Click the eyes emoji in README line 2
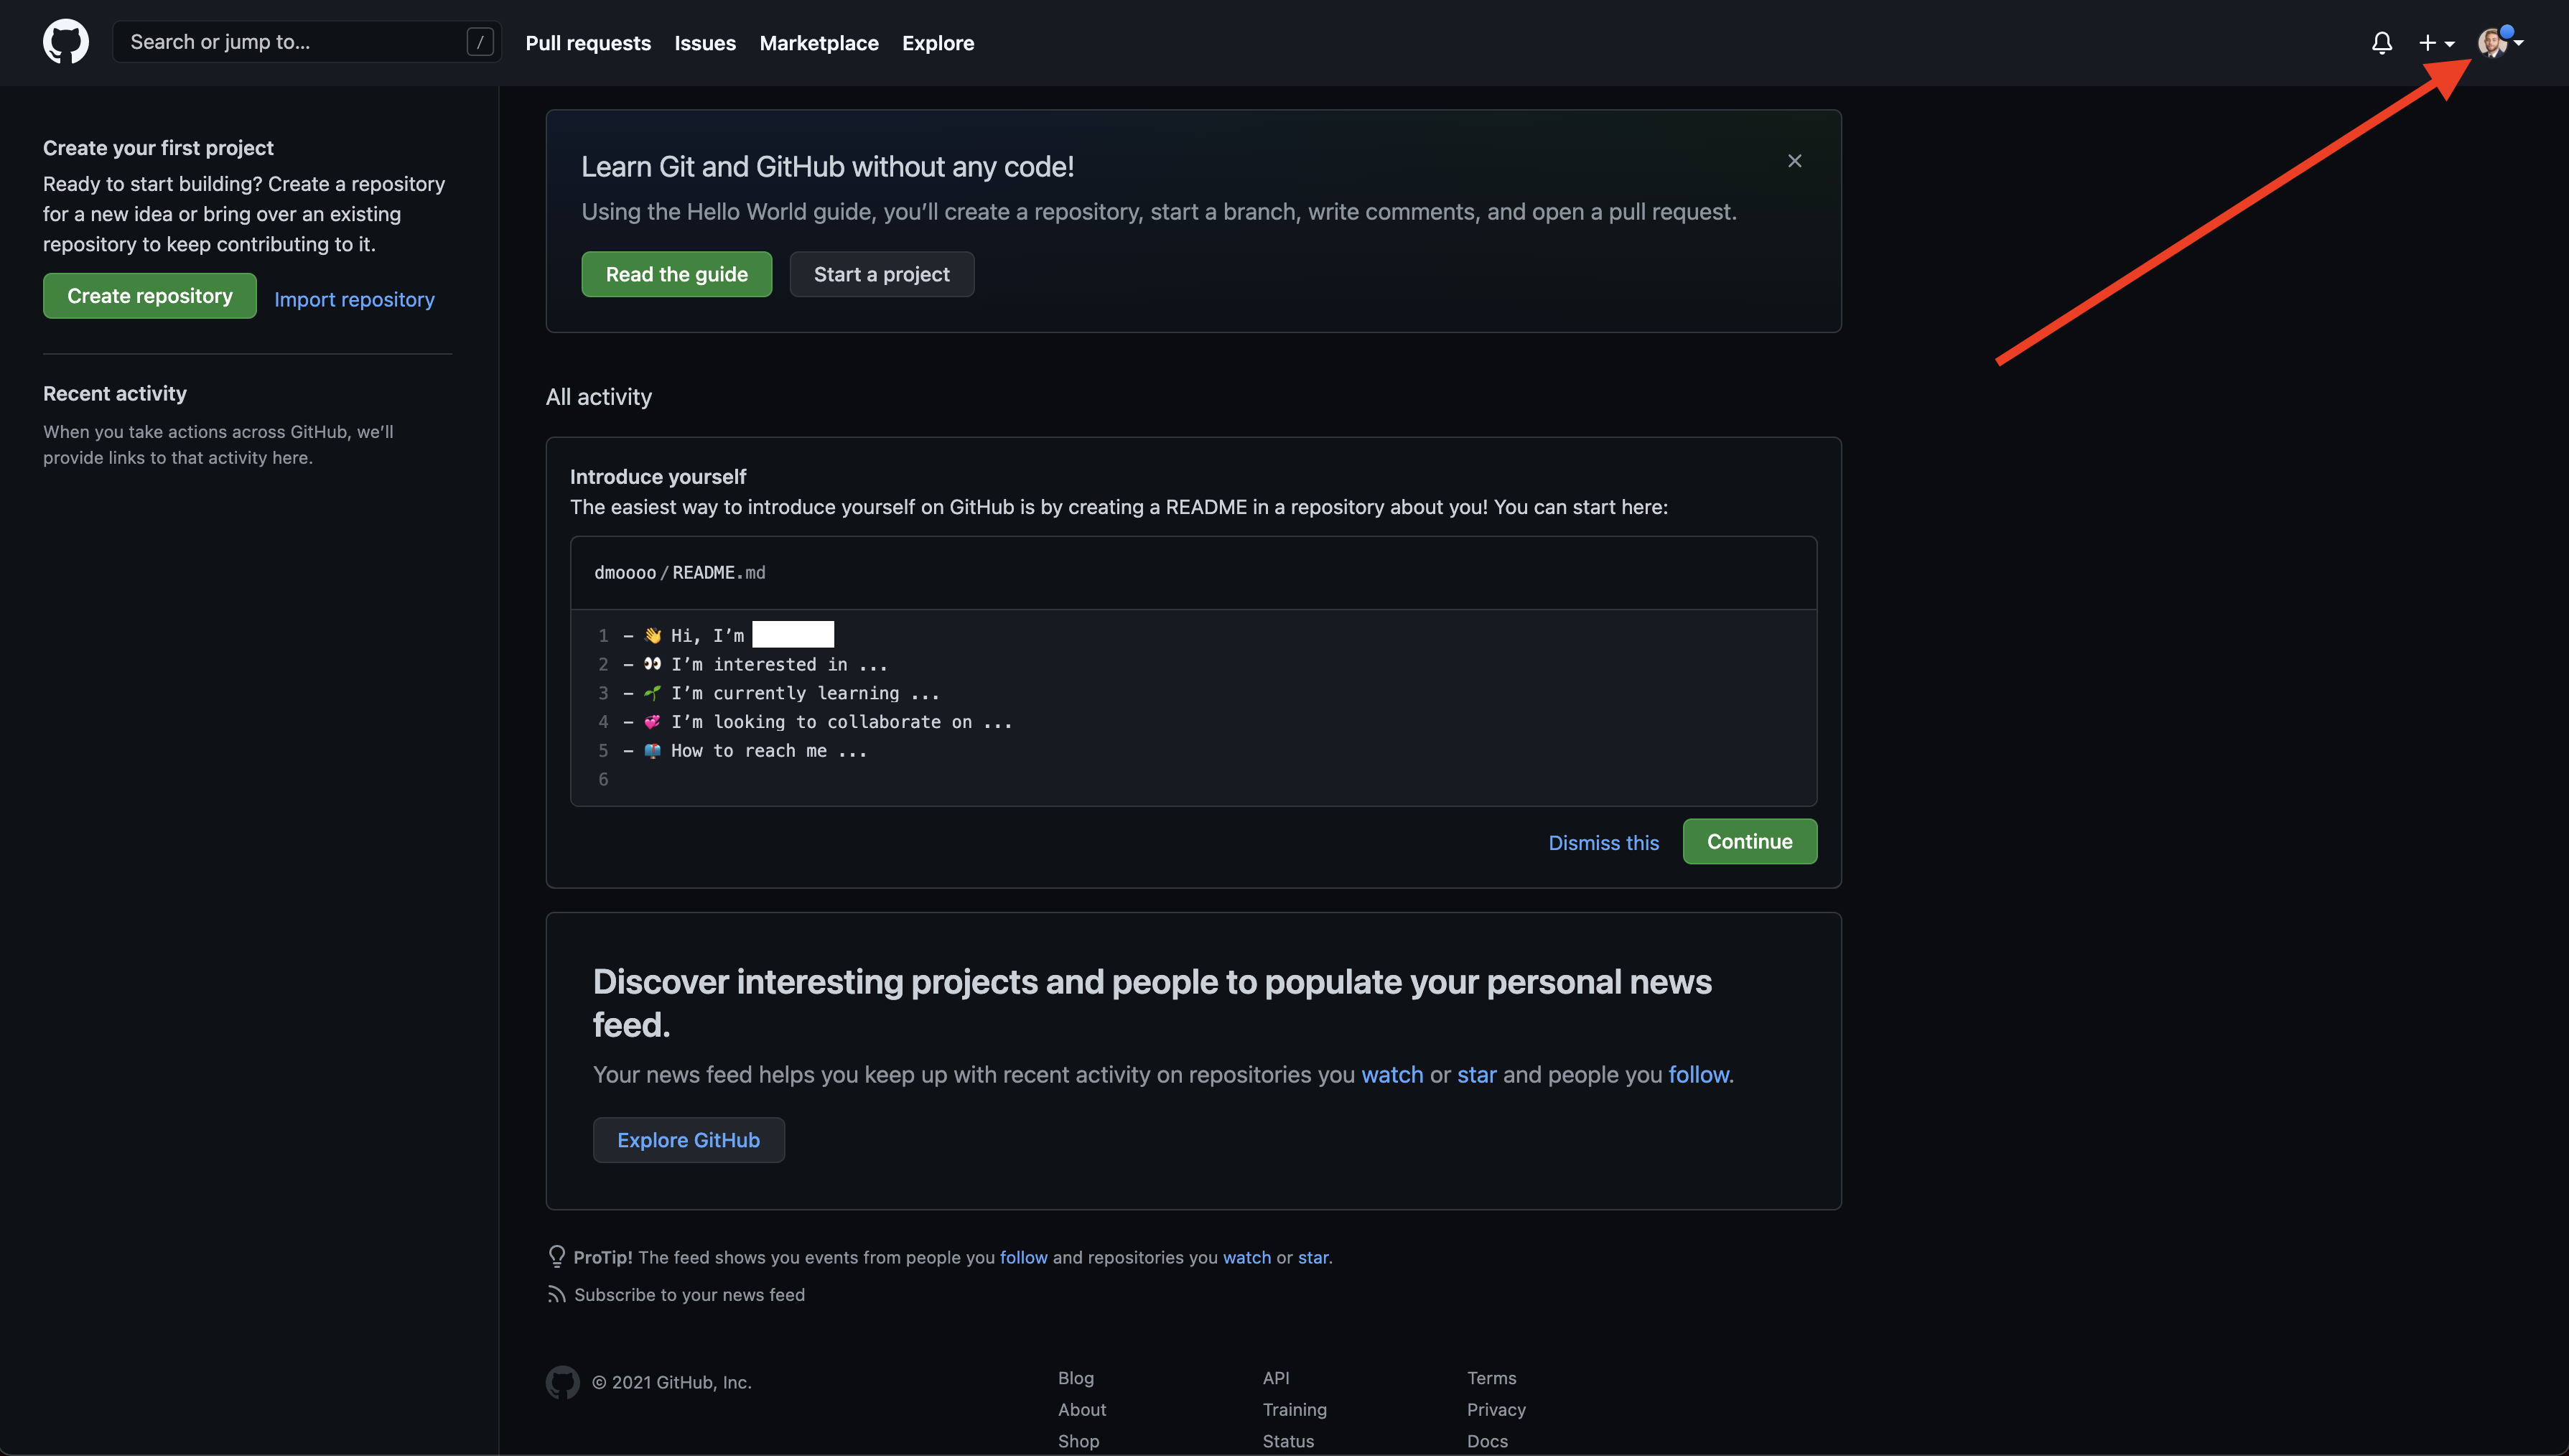Viewport: 2569px width, 1456px height. pos(653,664)
